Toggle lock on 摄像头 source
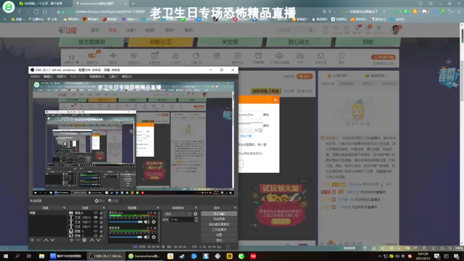The height and width of the screenshot is (261, 464). tap(101, 213)
